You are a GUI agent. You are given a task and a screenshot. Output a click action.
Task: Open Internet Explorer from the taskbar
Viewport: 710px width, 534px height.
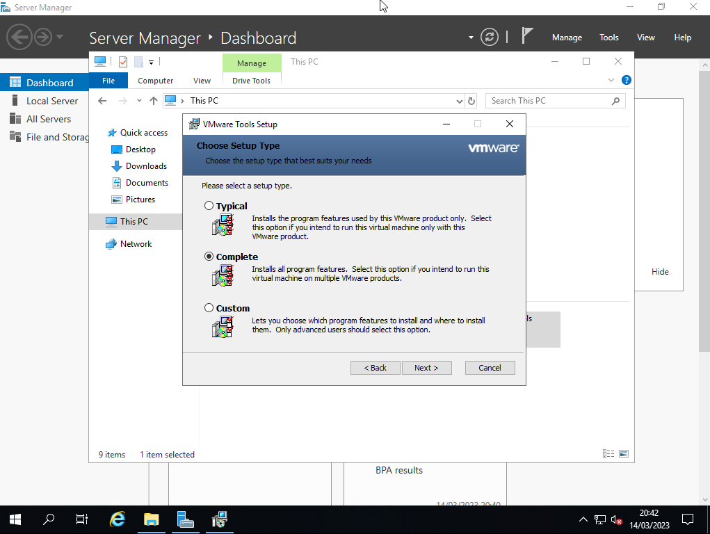[x=118, y=519]
